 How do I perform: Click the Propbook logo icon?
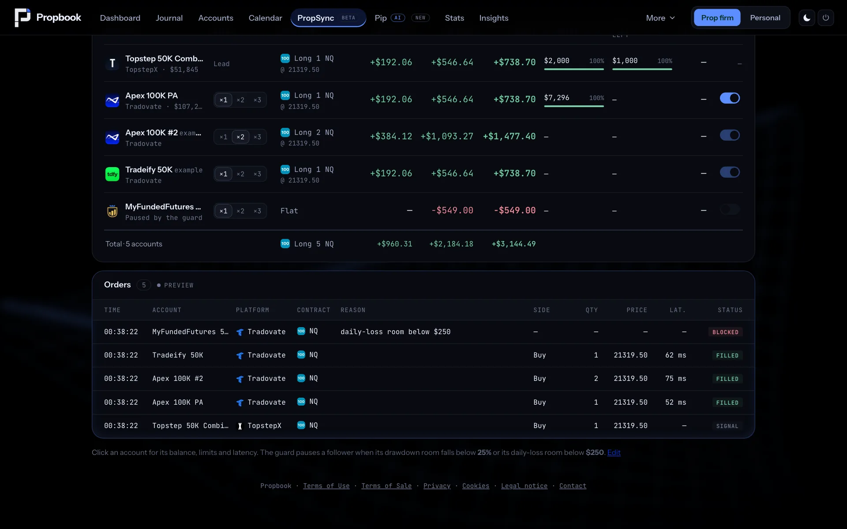pos(22,18)
